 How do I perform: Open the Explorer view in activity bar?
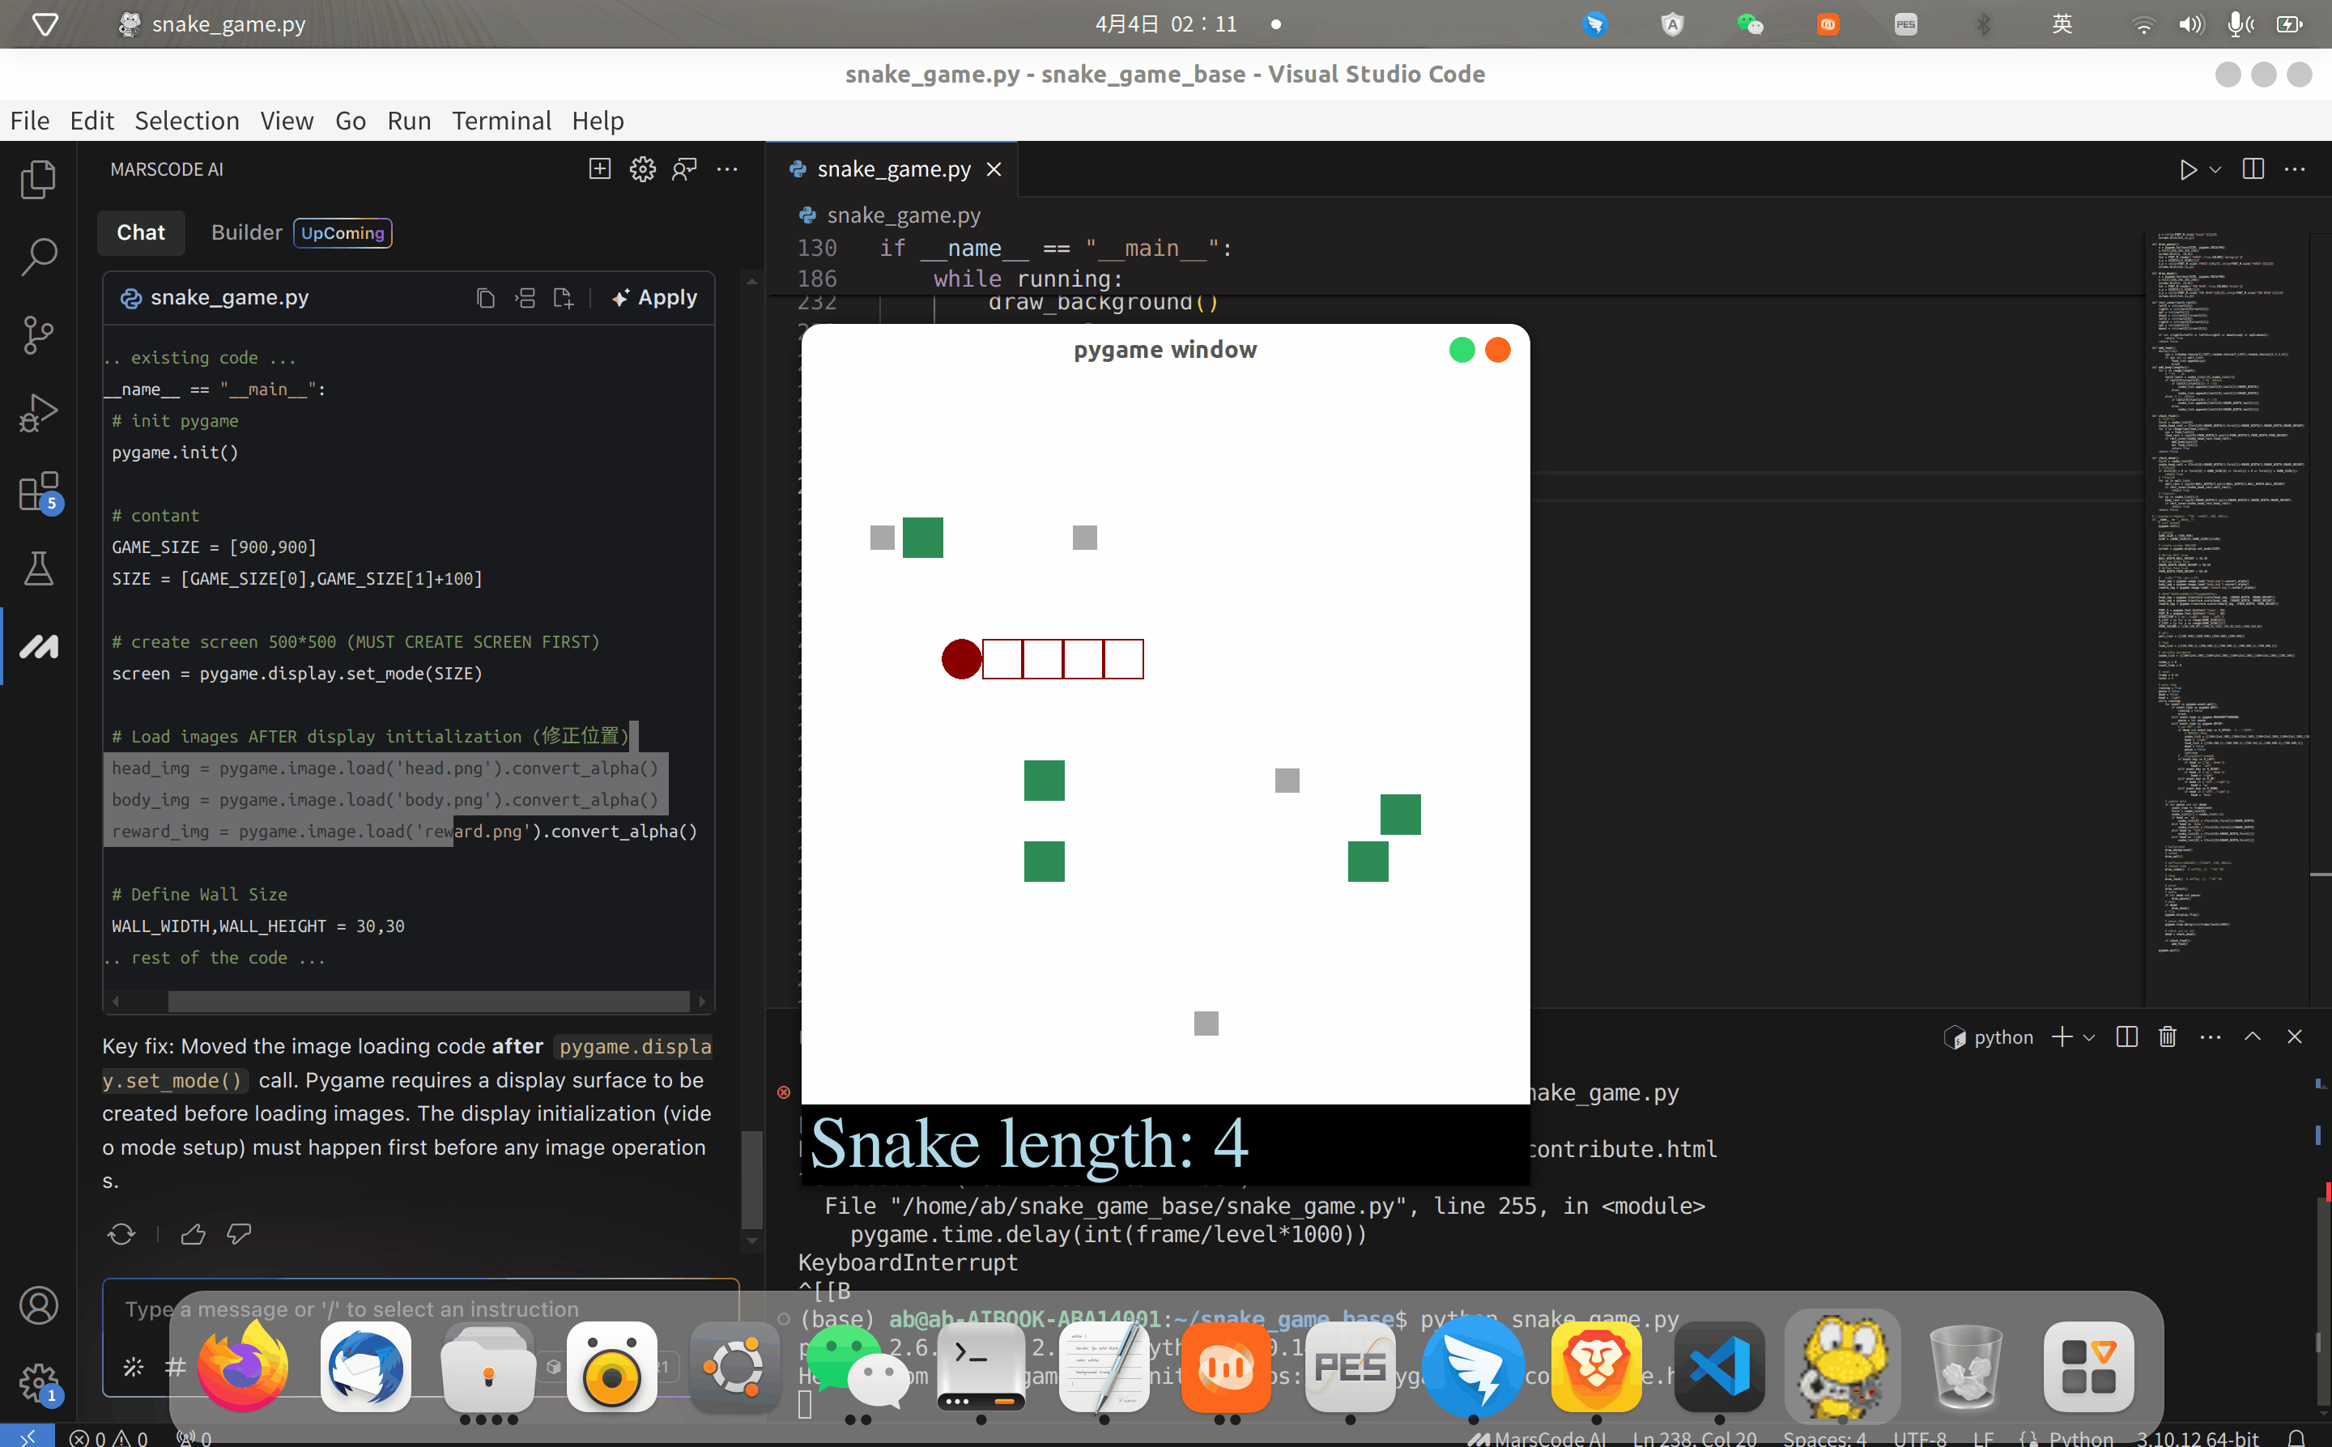38,180
